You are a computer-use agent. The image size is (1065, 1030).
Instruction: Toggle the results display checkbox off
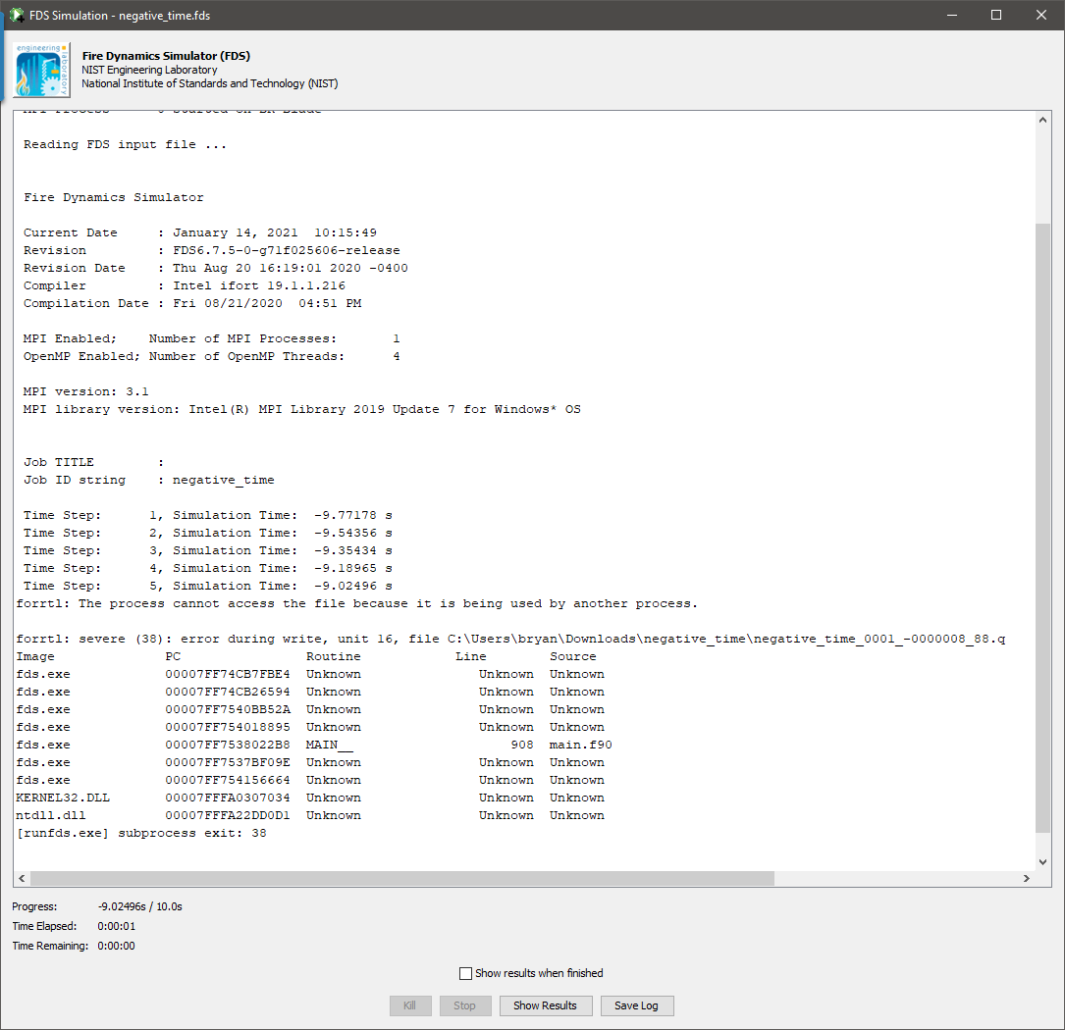(x=466, y=973)
